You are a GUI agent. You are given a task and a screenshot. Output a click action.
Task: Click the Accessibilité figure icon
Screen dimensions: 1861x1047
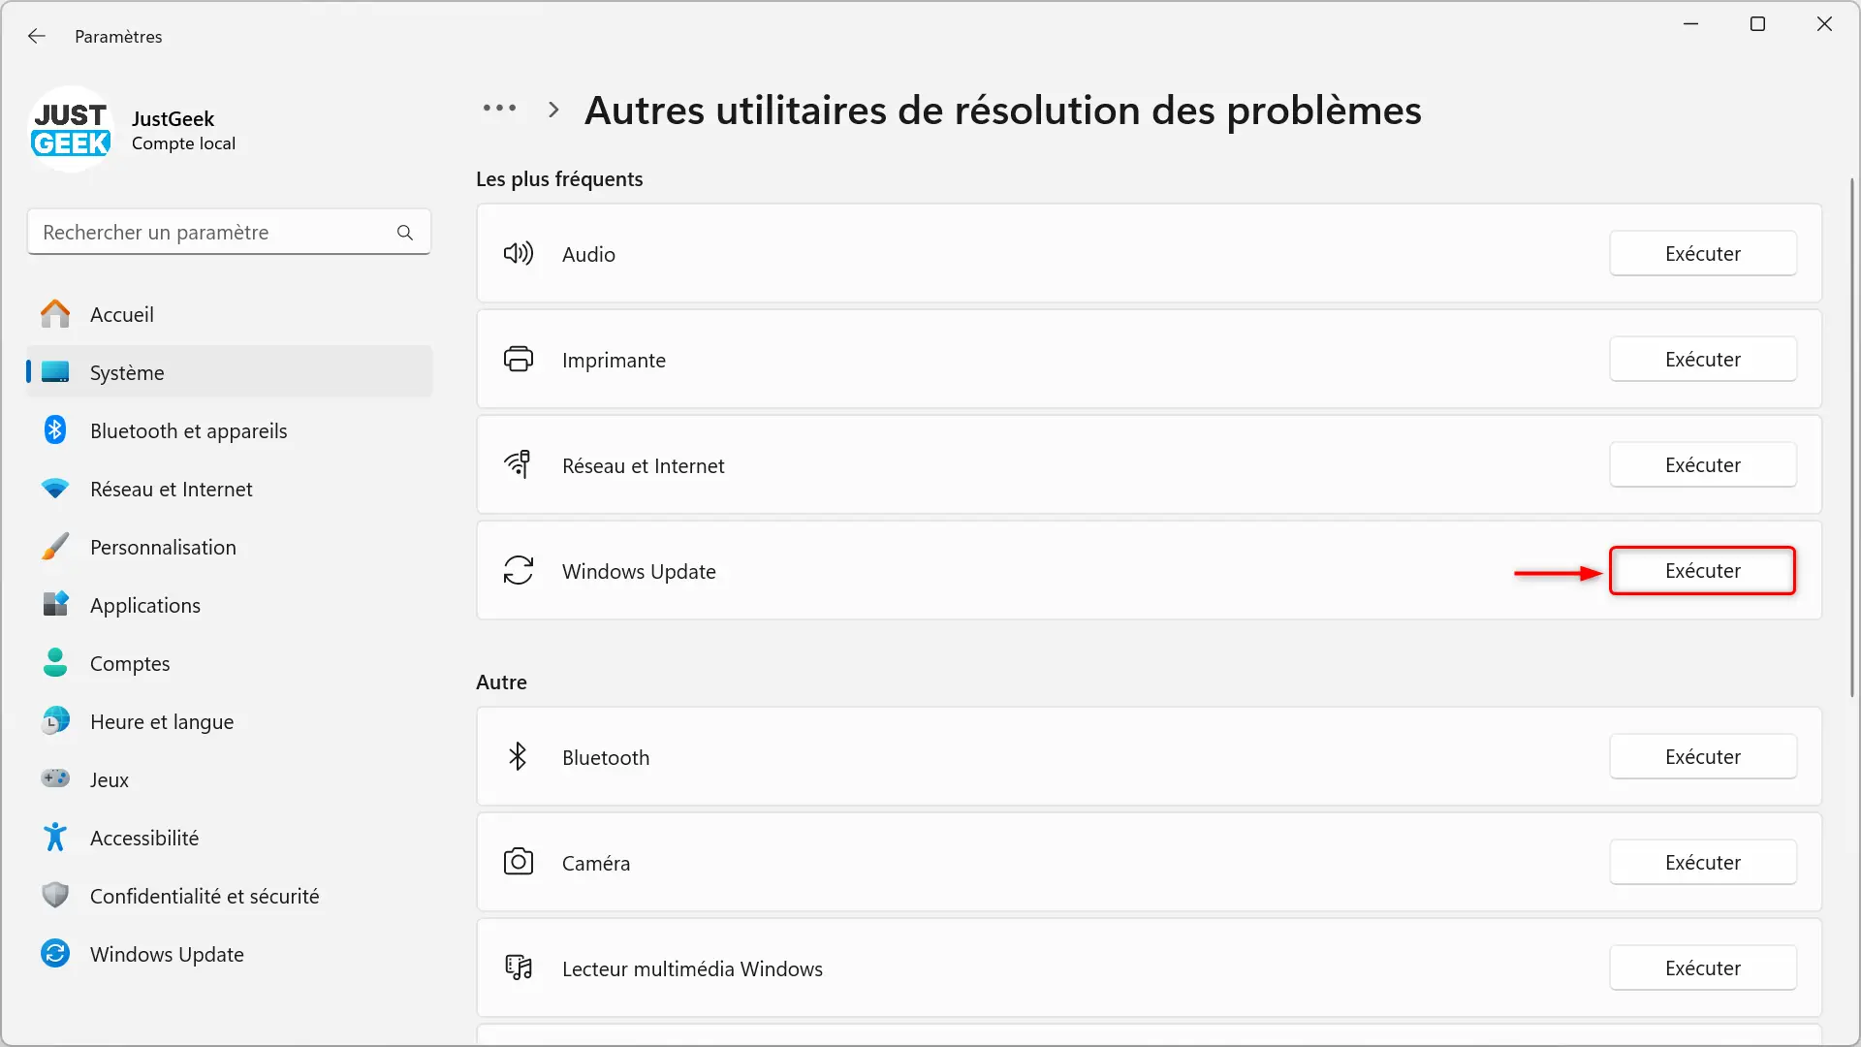click(55, 838)
